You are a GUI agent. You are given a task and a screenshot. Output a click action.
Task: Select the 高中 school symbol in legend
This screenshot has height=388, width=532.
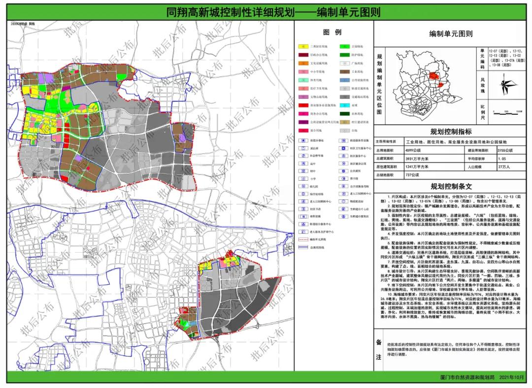point(302,163)
